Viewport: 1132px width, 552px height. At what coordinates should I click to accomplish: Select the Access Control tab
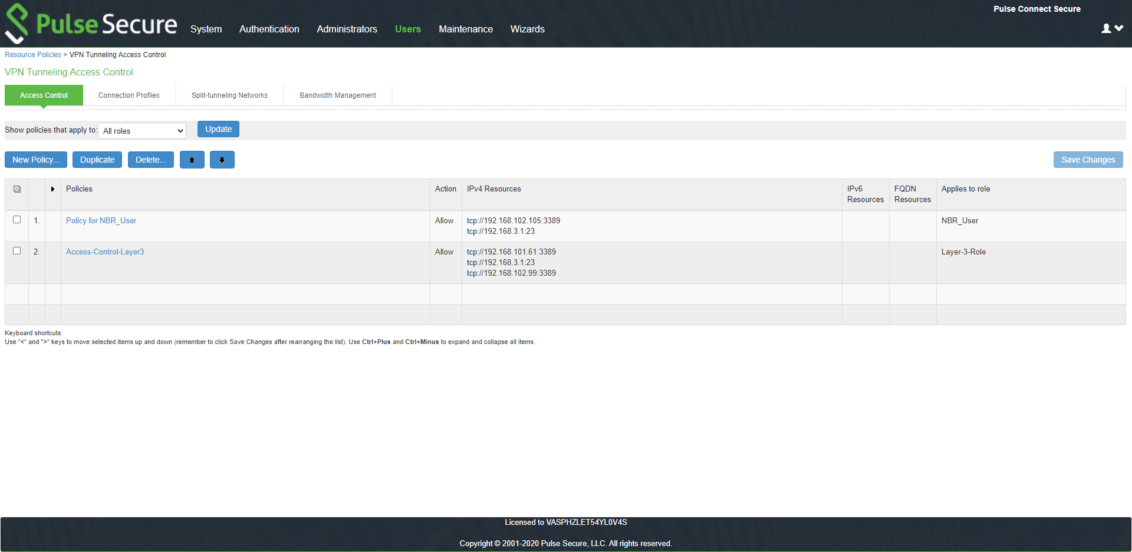pyautogui.click(x=44, y=95)
